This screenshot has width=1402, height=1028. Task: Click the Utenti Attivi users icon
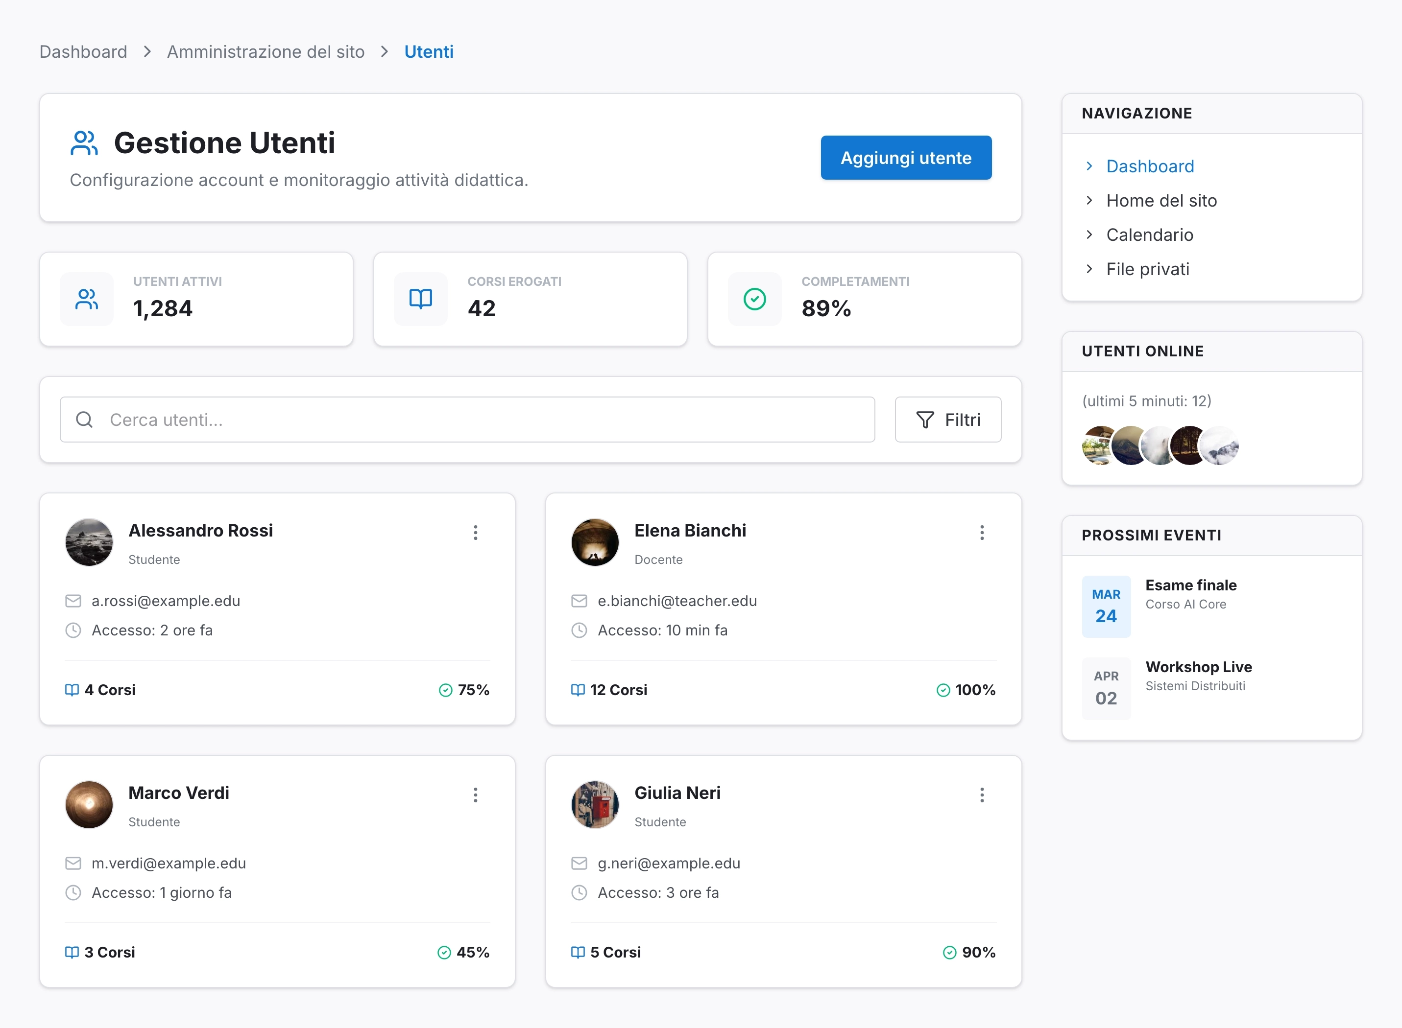87,299
